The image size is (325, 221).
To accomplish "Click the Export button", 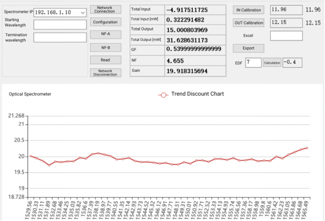I will pyautogui.click(x=248, y=48).
